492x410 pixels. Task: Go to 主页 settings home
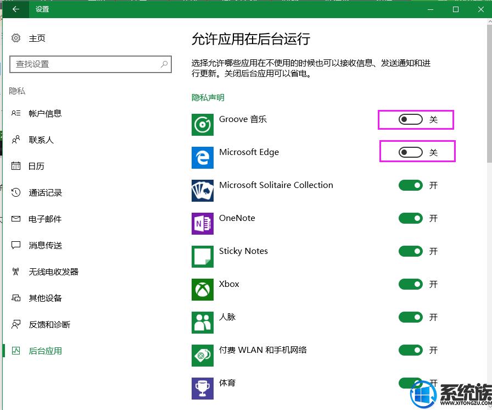click(x=37, y=38)
